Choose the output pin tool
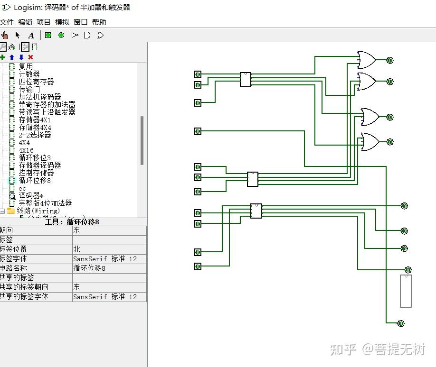 pos(61,35)
